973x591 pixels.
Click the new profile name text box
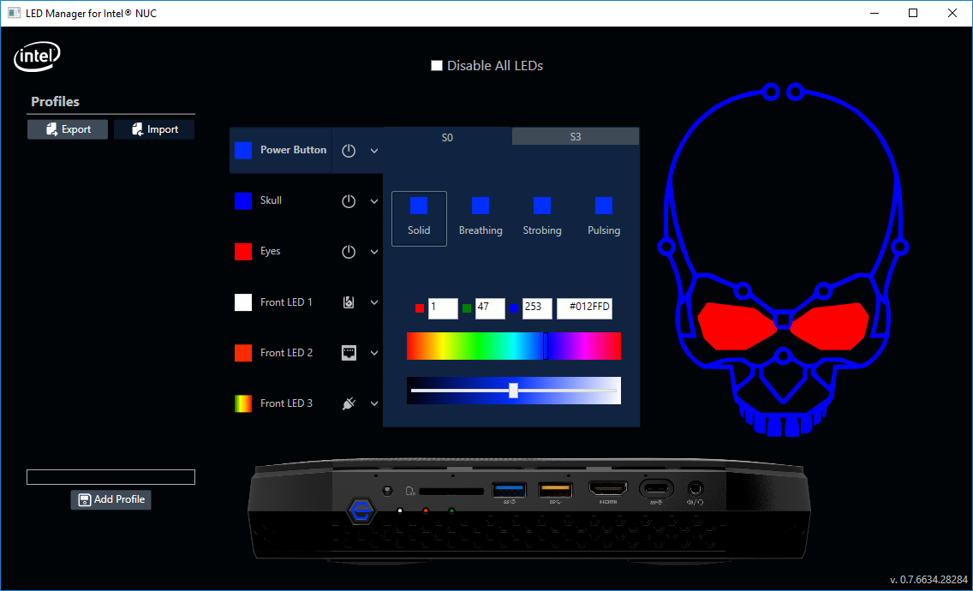point(111,477)
